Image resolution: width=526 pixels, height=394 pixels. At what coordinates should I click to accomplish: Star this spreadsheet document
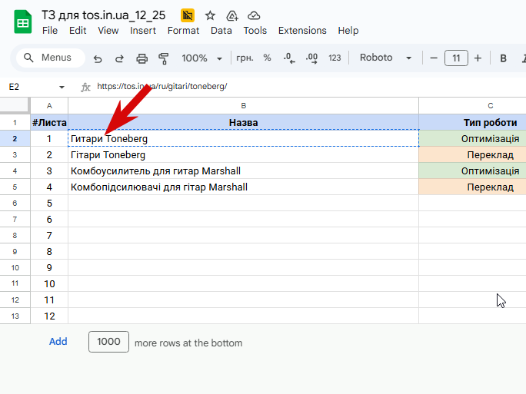210,15
